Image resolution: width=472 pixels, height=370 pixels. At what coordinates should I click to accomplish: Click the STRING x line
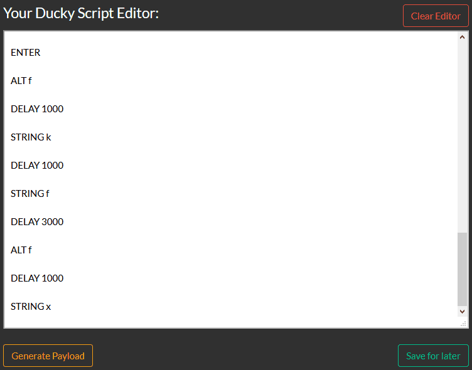coord(31,307)
